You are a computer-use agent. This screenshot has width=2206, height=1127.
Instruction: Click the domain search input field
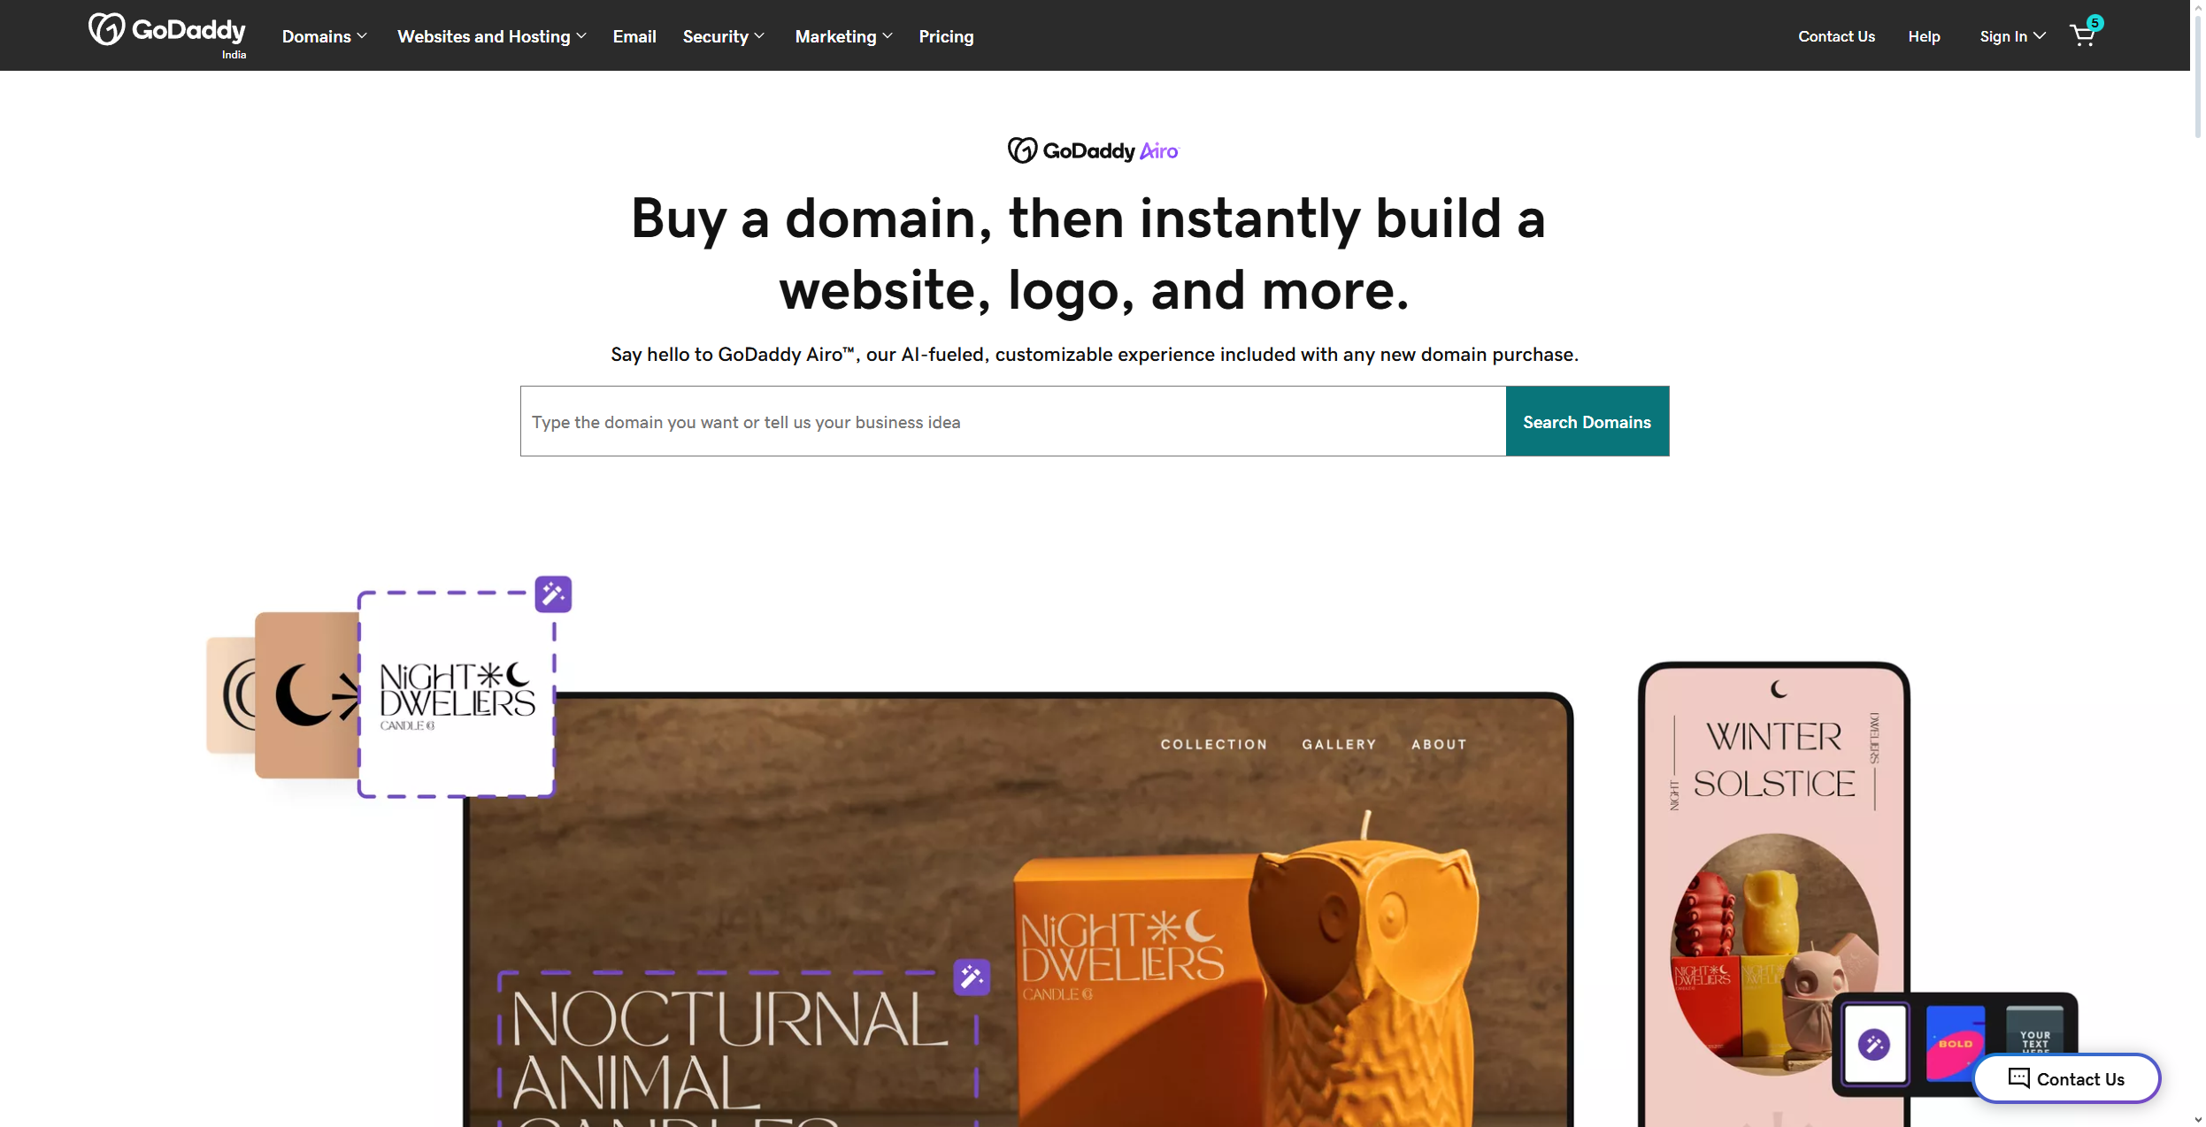(x=1011, y=421)
